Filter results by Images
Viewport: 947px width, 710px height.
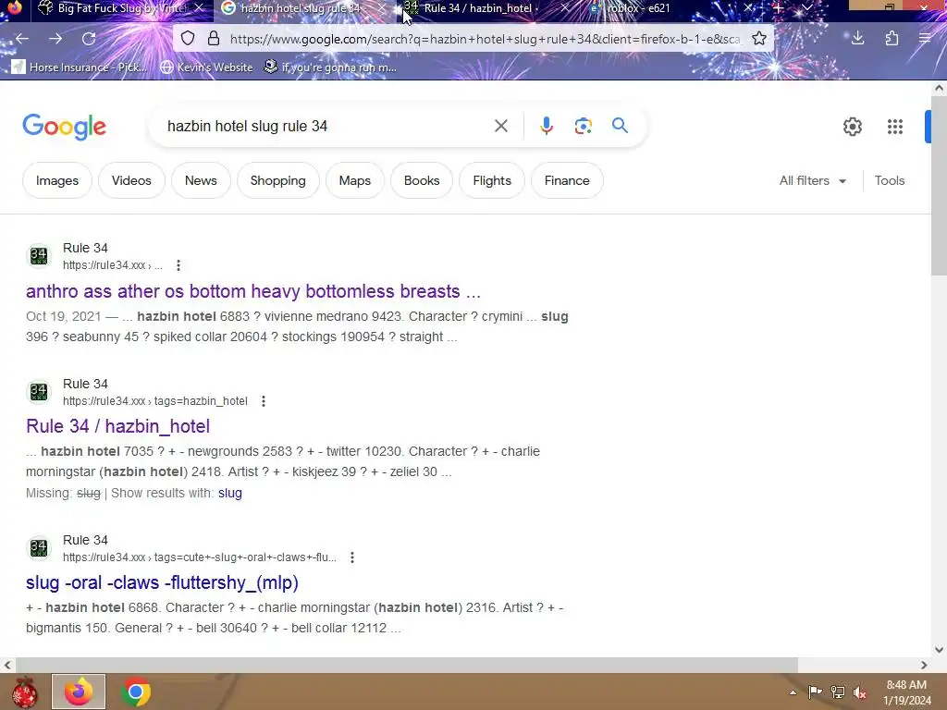click(x=57, y=180)
